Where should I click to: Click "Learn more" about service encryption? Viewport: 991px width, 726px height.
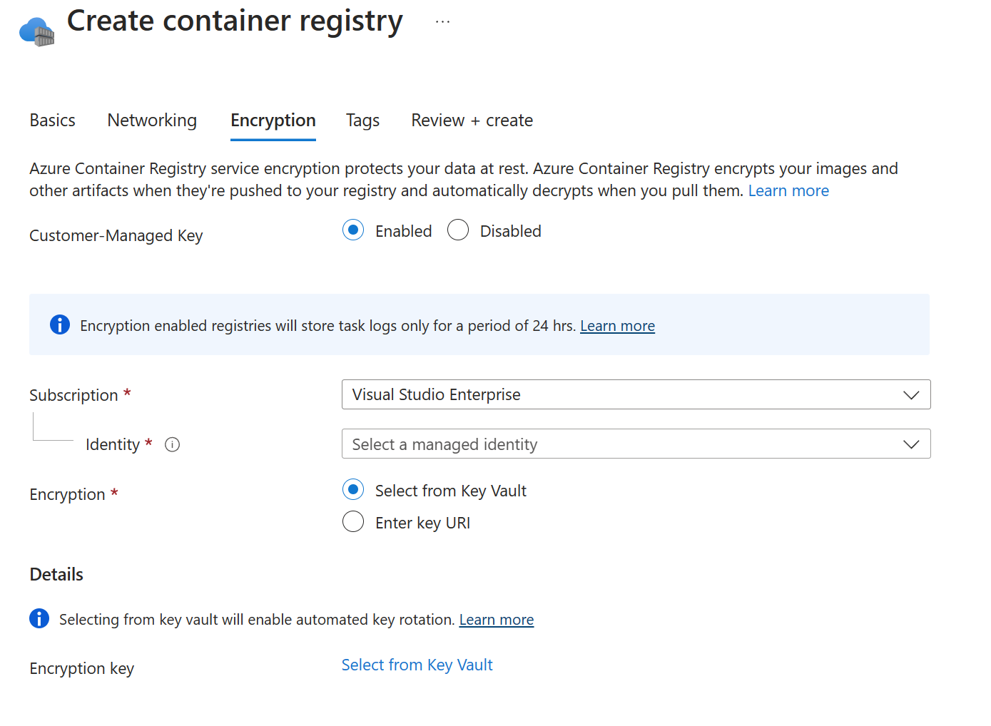point(788,190)
